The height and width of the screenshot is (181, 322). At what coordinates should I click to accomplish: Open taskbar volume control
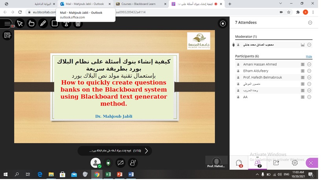coord(280,174)
